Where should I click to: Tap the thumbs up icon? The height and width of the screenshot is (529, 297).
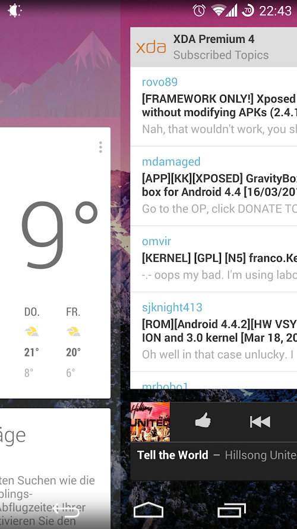pyautogui.click(x=203, y=421)
